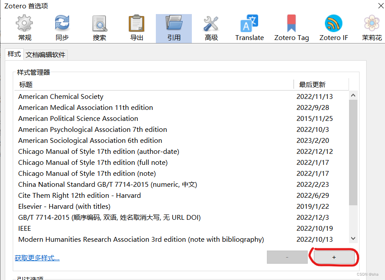The width and height of the screenshot is (385, 280).
Task: Click the 2022/11/13 update date cell
Action: click(314, 96)
